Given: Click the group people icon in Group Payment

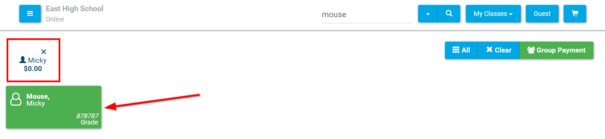Looking at the screenshot, I should (x=531, y=50).
